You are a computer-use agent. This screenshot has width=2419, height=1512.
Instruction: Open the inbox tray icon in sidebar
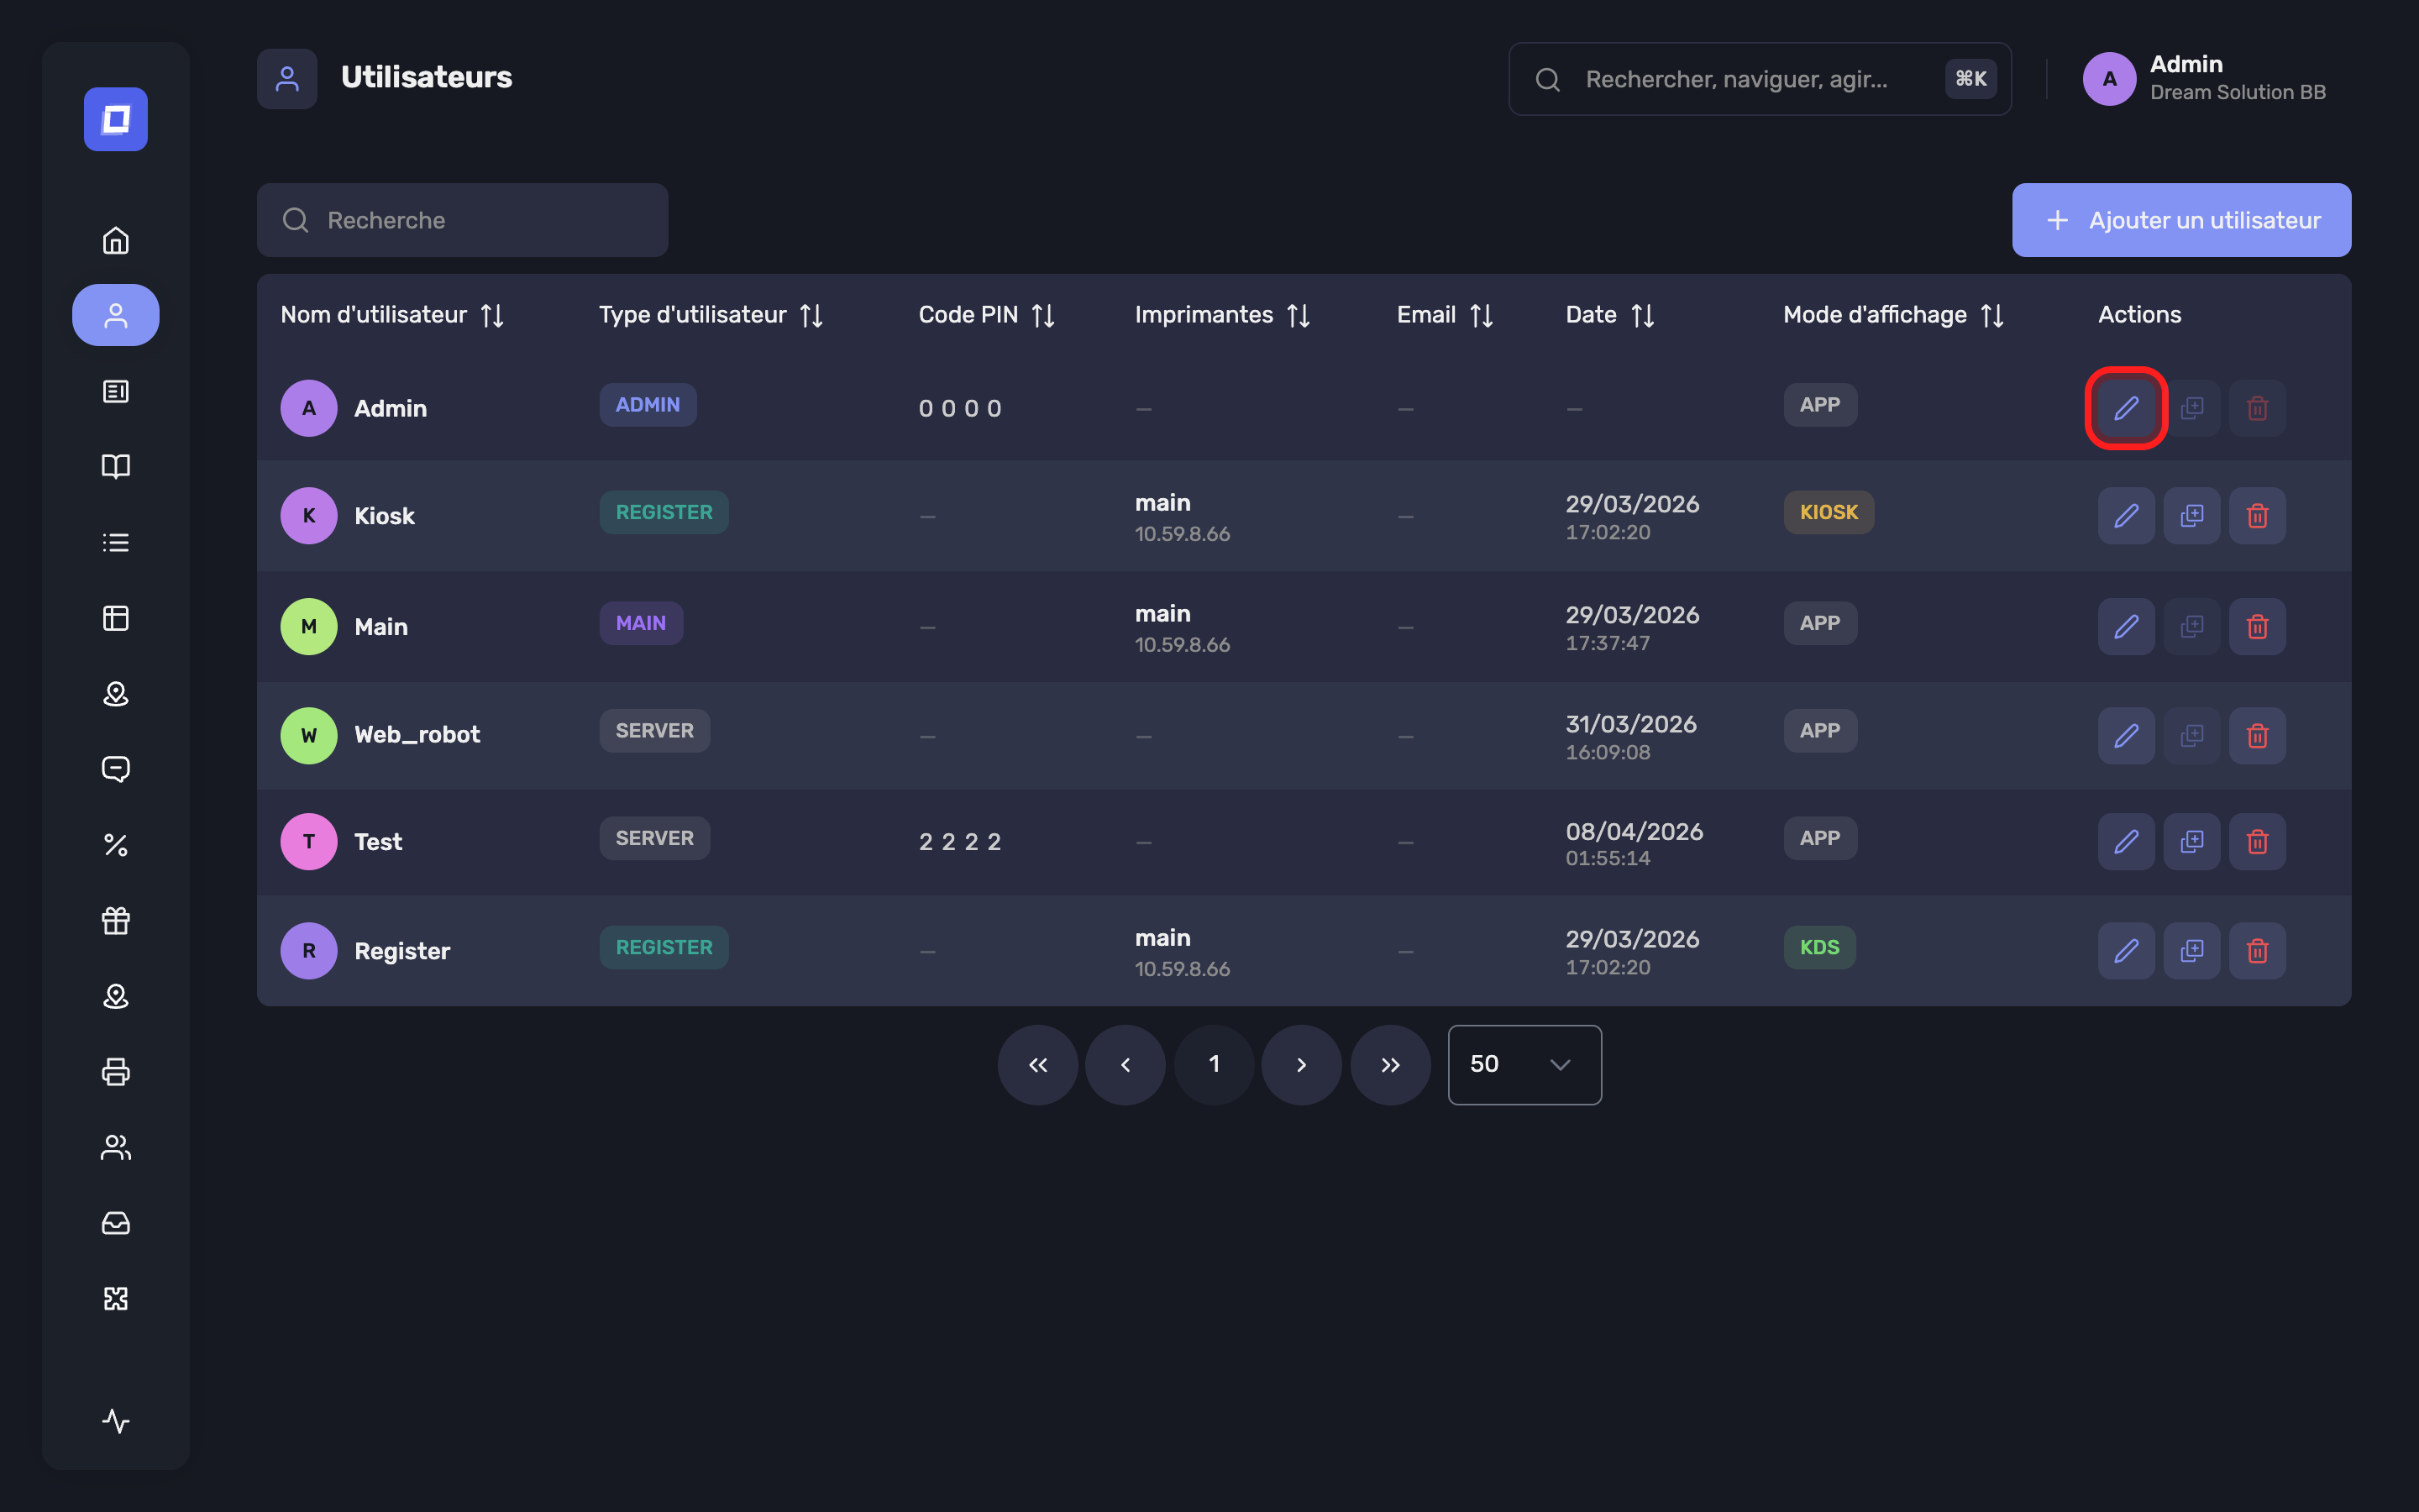point(116,1222)
